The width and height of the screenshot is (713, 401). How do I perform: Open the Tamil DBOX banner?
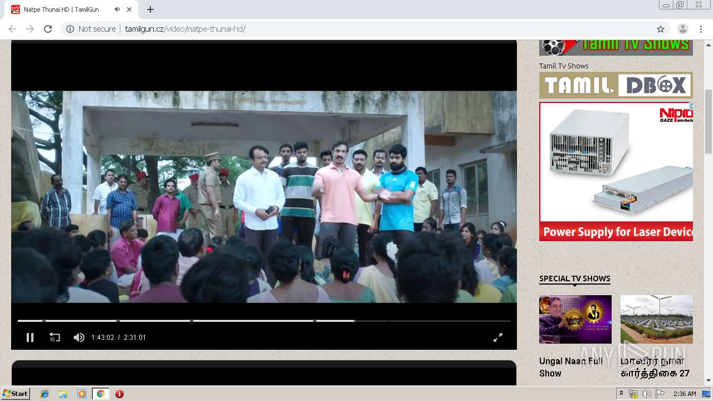[x=616, y=85]
